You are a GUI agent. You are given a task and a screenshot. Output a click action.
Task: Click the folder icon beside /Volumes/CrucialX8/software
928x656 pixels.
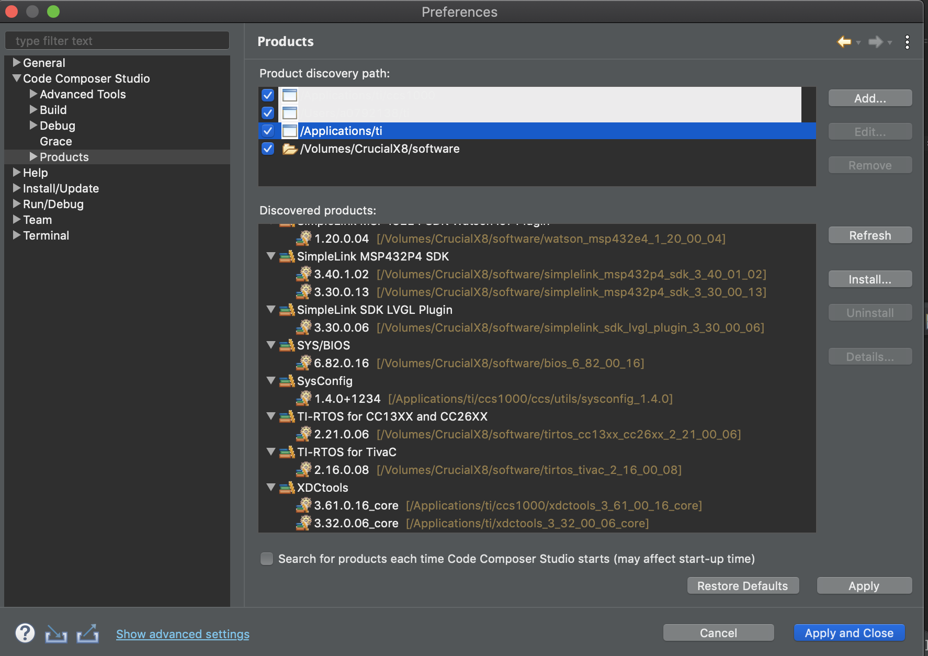[290, 149]
